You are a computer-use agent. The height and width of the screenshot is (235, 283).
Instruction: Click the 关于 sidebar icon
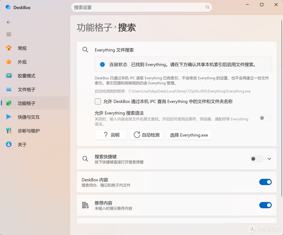pyautogui.click(x=9, y=144)
